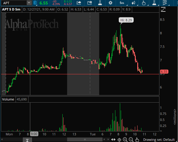Open the 5m time frame dropdown
The height and width of the screenshot is (142, 178).
pos(122,3)
